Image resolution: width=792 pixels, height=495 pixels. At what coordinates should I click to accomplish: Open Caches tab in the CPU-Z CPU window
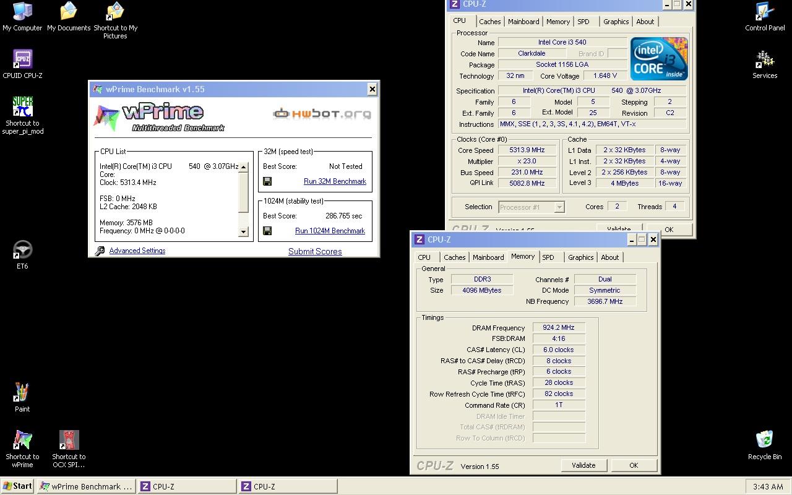coord(489,22)
